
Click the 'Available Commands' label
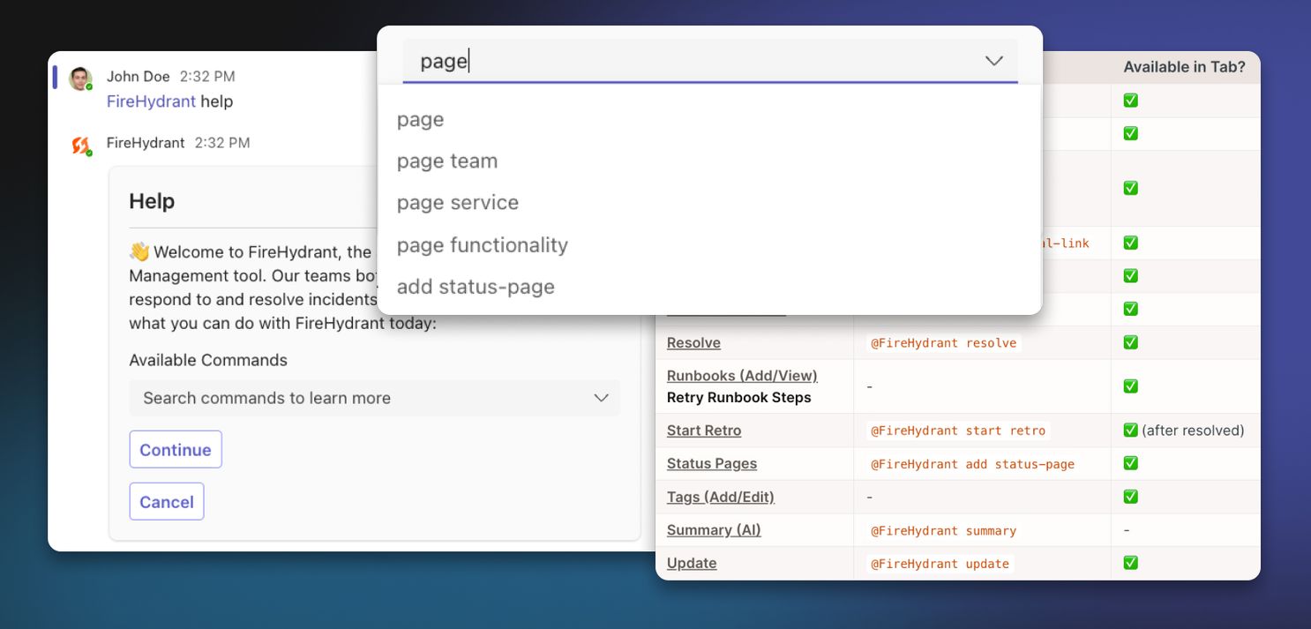click(x=208, y=360)
